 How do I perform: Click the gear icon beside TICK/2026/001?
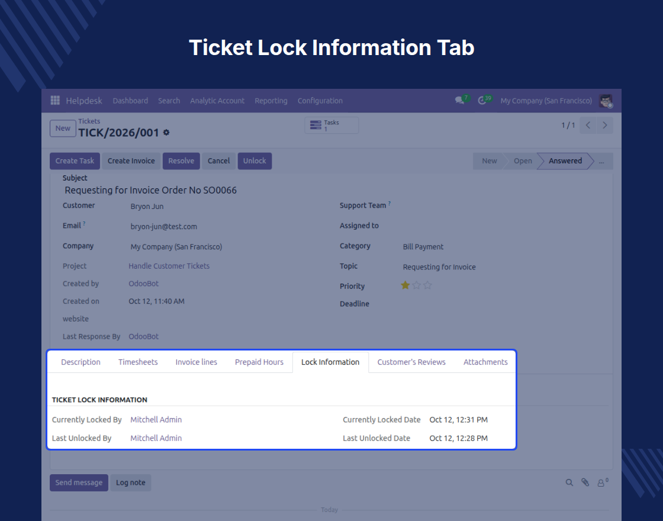166,133
